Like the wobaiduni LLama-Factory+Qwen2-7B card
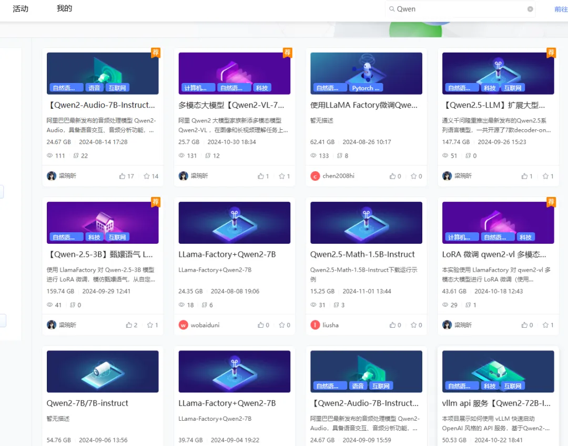The width and height of the screenshot is (568, 446). (261, 325)
